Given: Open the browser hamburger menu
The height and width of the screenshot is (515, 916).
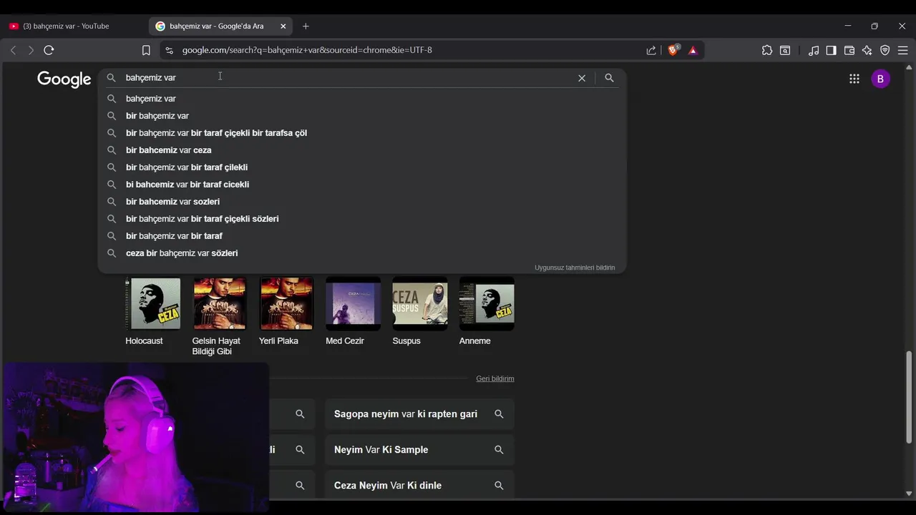Looking at the screenshot, I should click(x=903, y=50).
